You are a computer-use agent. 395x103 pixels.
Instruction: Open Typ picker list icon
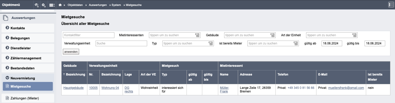[211, 43]
